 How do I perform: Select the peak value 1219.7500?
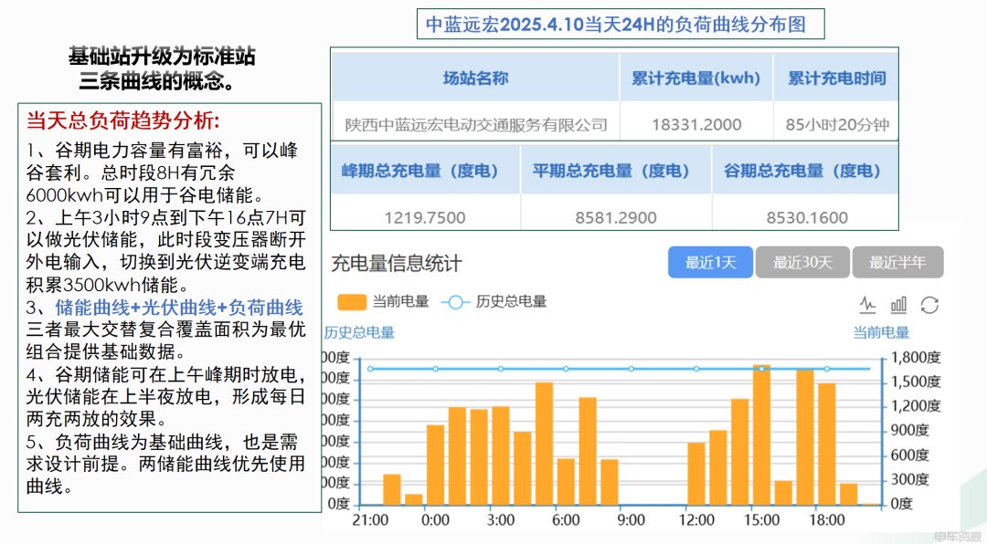(425, 217)
